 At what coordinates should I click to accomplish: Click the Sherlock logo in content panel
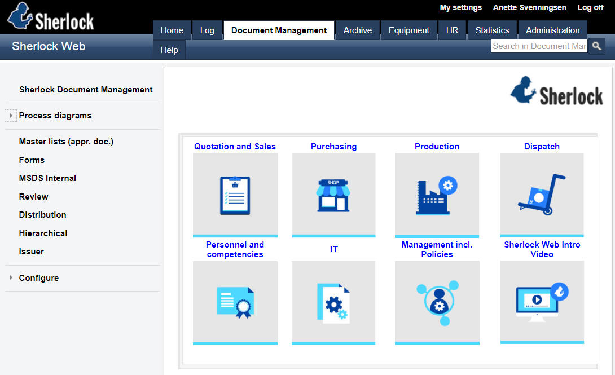556,91
